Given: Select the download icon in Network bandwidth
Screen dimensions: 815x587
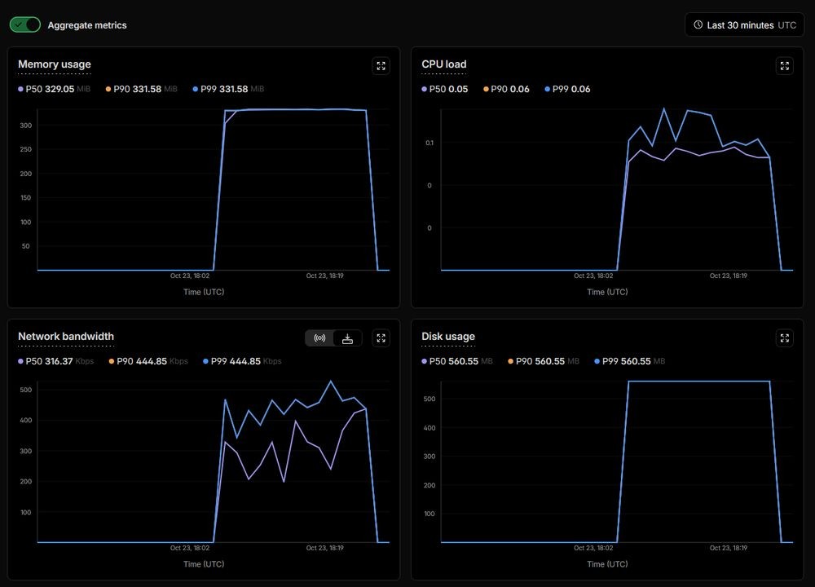Looking at the screenshot, I should pyautogui.click(x=347, y=338).
